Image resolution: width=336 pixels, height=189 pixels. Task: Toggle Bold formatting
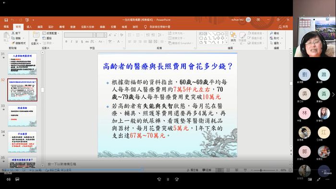click(66, 42)
